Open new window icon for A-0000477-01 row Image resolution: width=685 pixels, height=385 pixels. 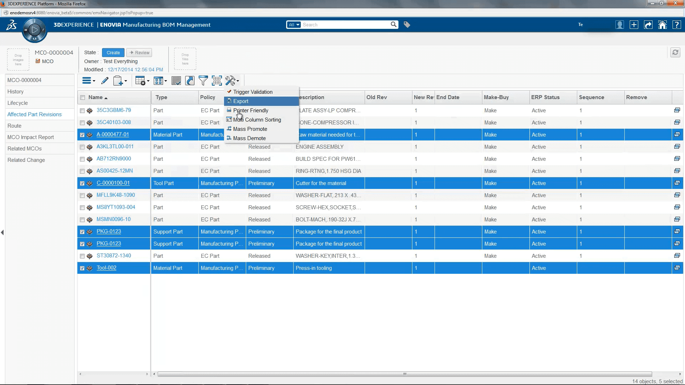coord(677,134)
